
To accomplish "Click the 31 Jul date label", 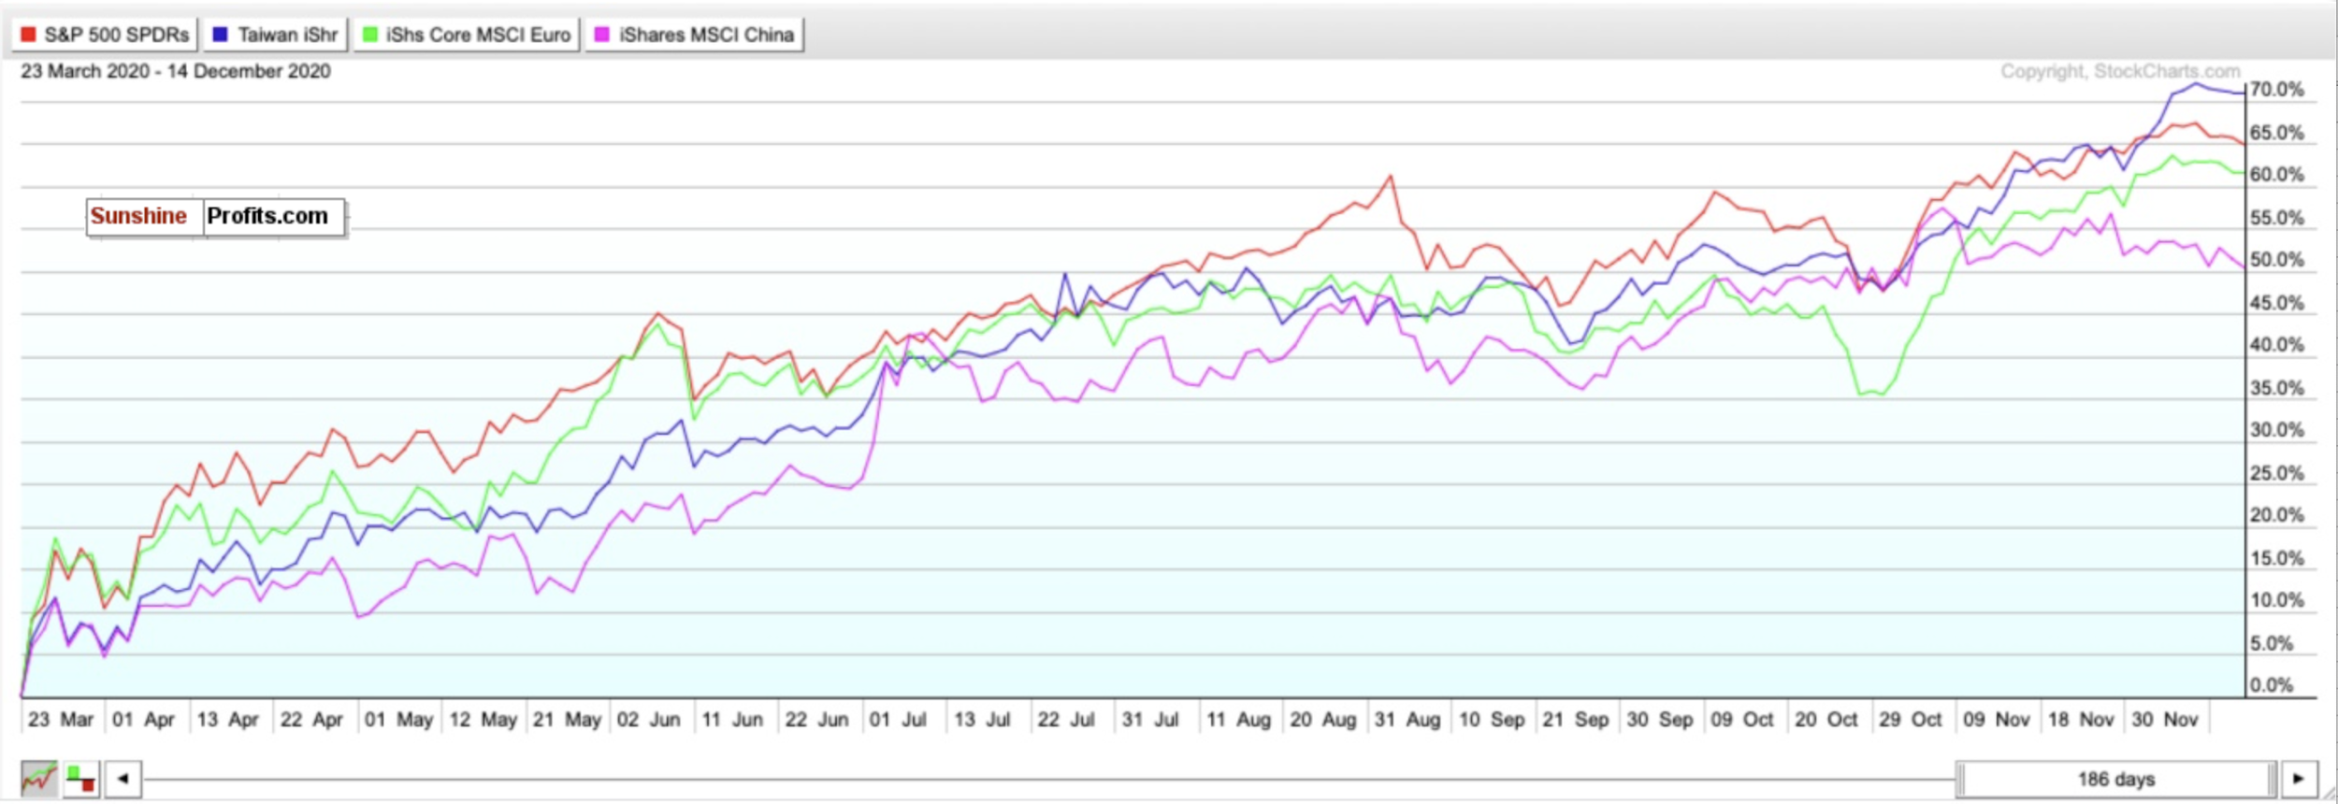I will pyautogui.click(x=1150, y=720).
